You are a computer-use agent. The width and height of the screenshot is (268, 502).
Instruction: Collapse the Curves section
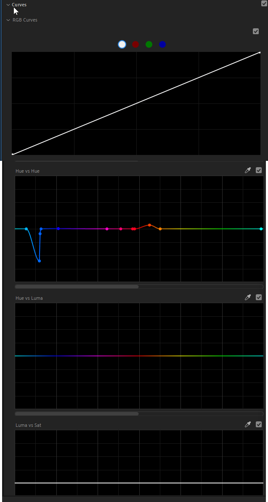(x=8, y=5)
